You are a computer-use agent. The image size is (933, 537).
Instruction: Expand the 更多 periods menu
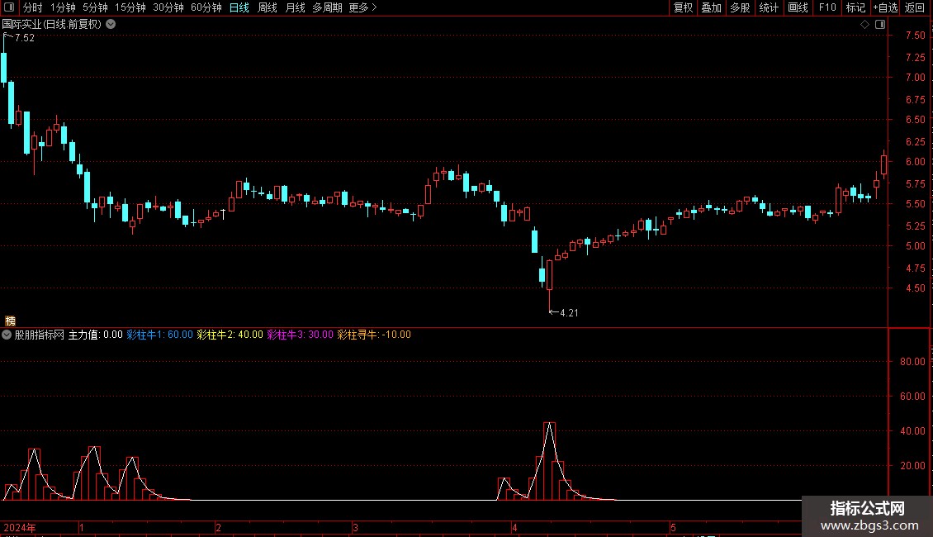click(x=363, y=7)
